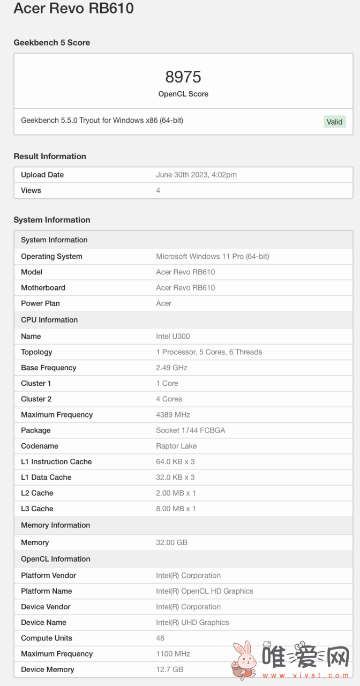Click the Device Name label

click(43, 623)
